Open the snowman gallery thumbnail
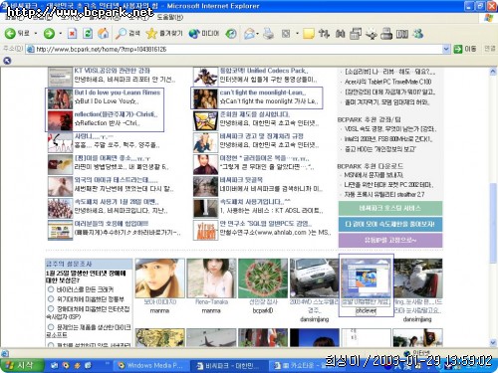Viewport: 498px width, 373px height. 417,279
